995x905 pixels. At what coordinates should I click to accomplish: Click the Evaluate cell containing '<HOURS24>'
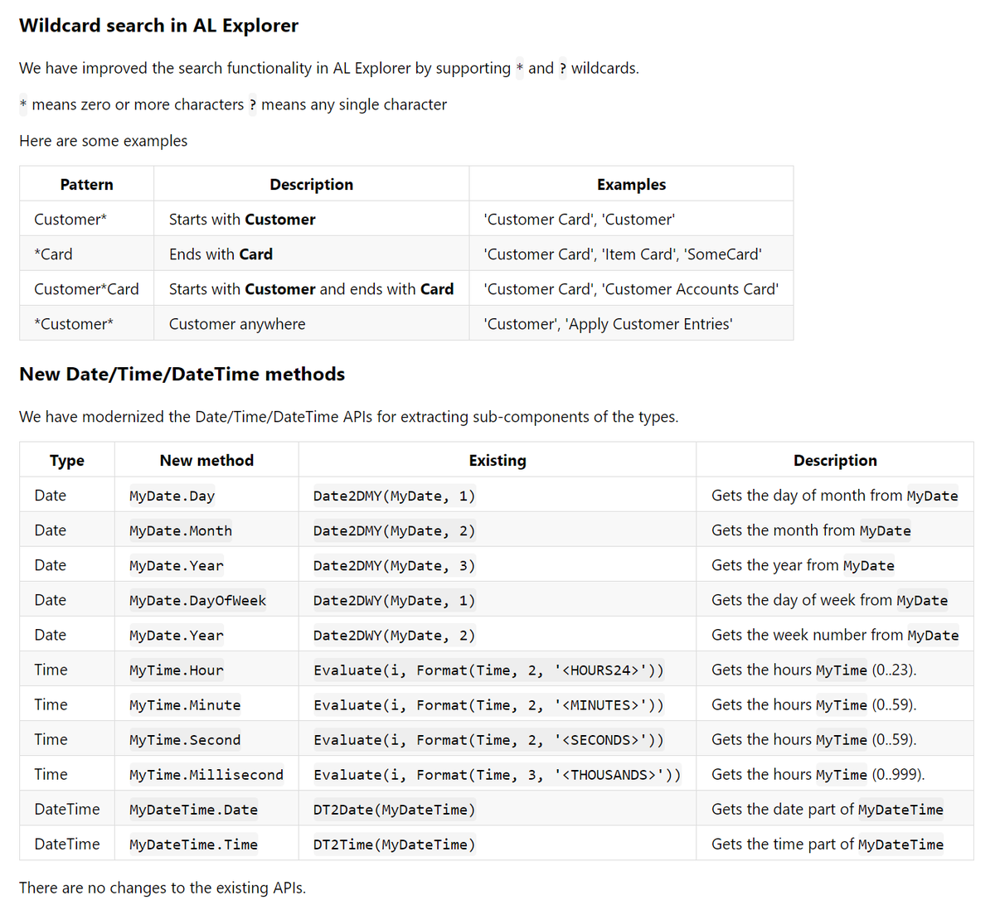click(498, 669)
